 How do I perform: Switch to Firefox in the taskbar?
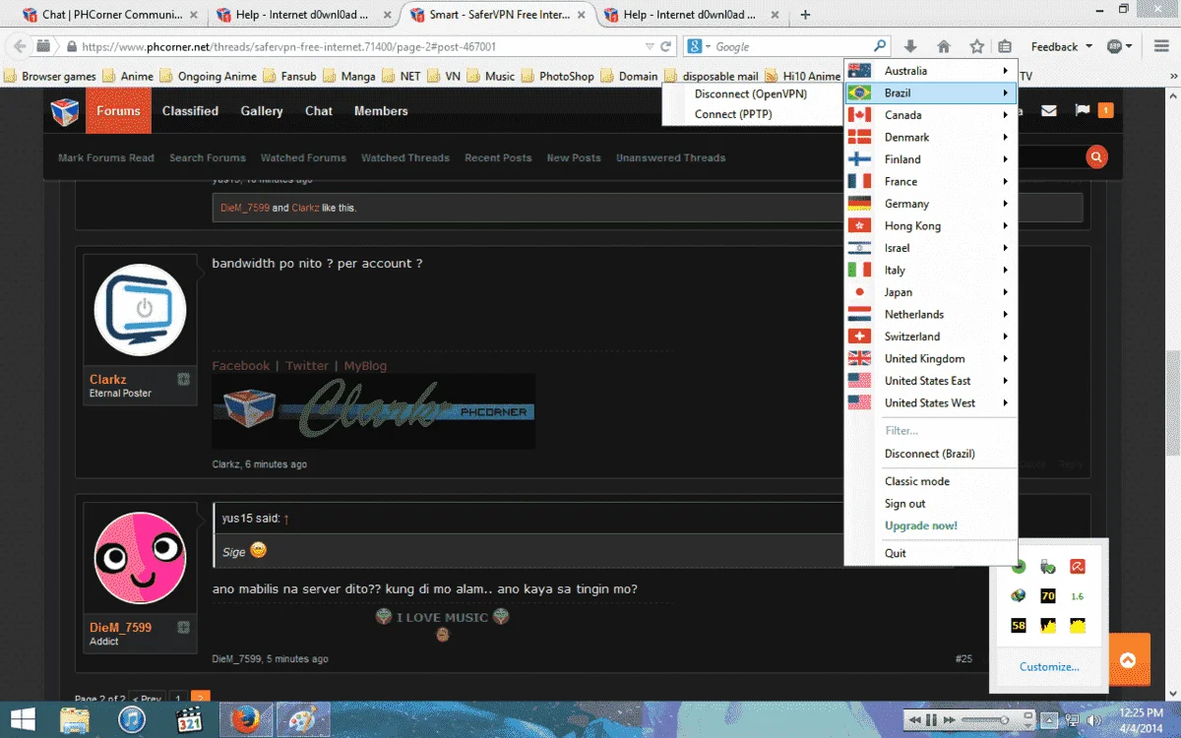coord(244,720)
